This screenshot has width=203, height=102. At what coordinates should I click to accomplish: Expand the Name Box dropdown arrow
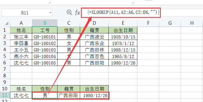point(50,13)
